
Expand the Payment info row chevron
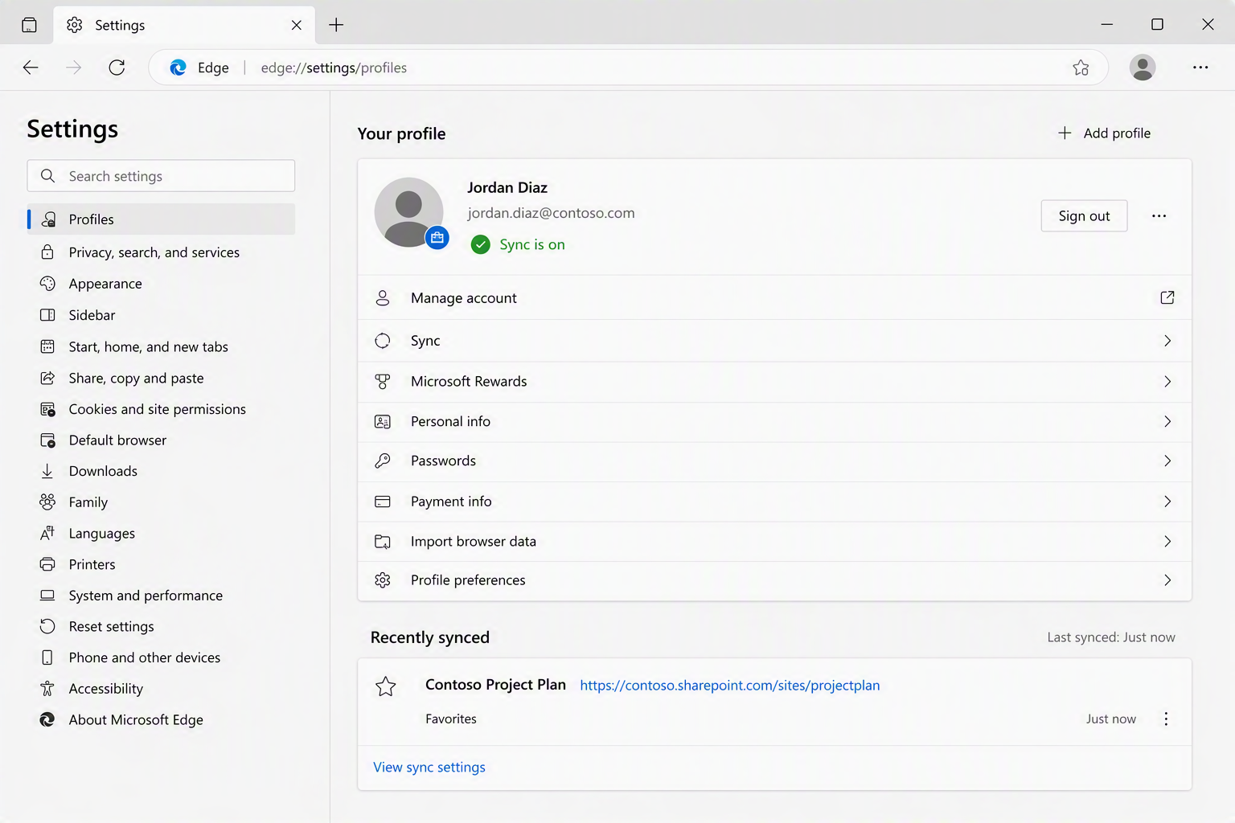pos(1167,502)
